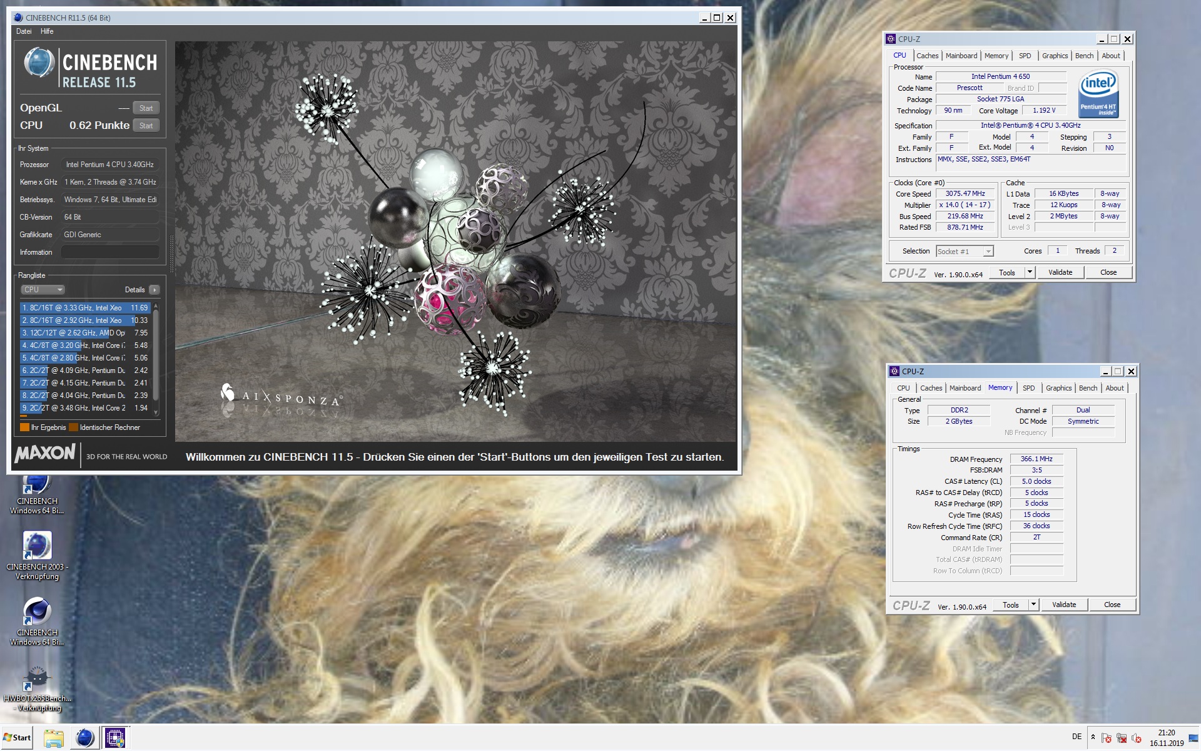Open CINEBENCH Windows 64 Bit shortcut above HWBOT shortcut
This screenshot has width=1201, height=751.
(37, 621)
